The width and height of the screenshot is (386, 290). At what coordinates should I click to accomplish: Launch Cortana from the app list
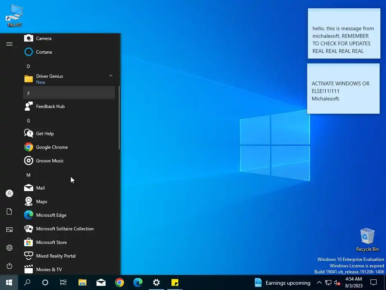click(69, 52)
